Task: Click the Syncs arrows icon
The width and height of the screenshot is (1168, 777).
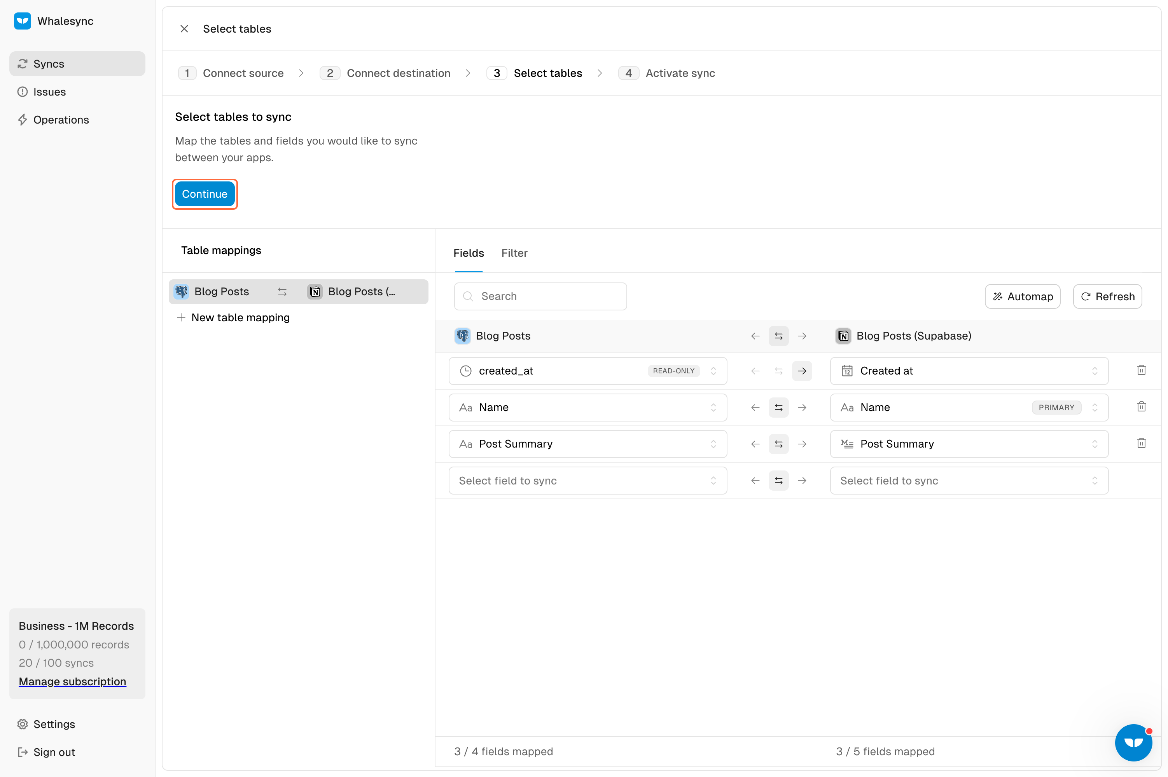Action: coord(22,64)
